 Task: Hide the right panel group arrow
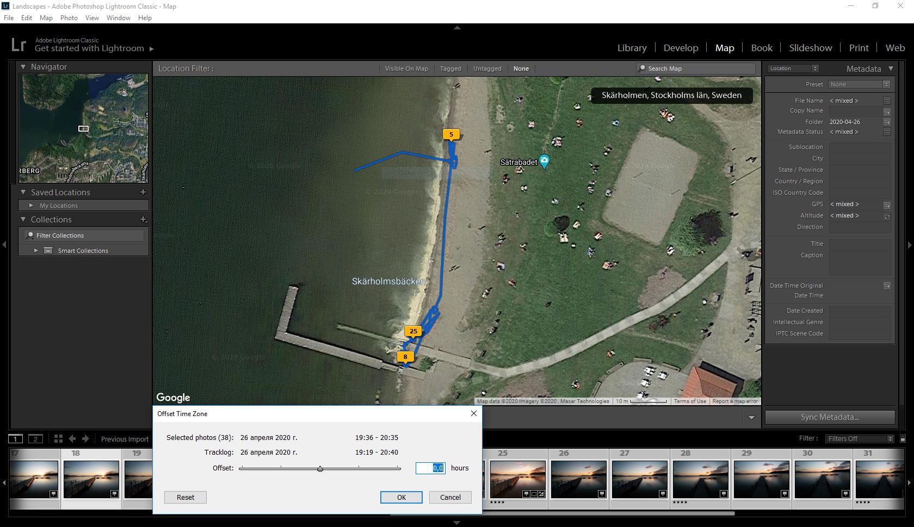tap(910, 245)
